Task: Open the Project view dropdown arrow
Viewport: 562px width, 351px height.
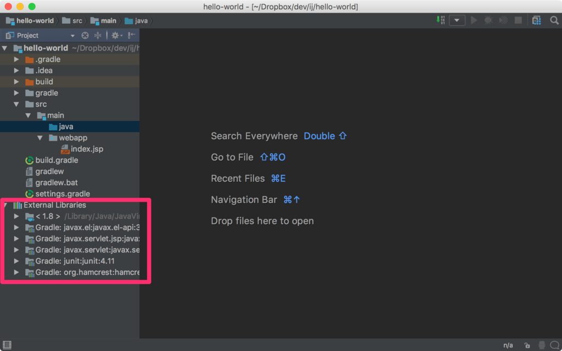Action: click(x=73, y=36)
